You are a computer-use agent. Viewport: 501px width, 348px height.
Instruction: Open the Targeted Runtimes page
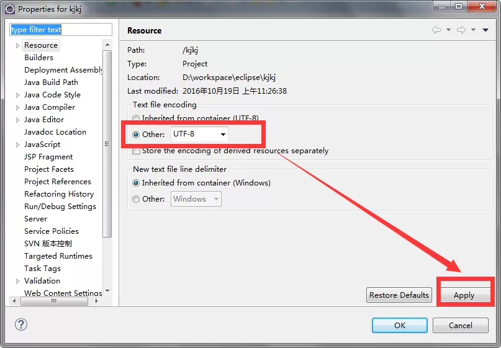click(x=58, y=256)
